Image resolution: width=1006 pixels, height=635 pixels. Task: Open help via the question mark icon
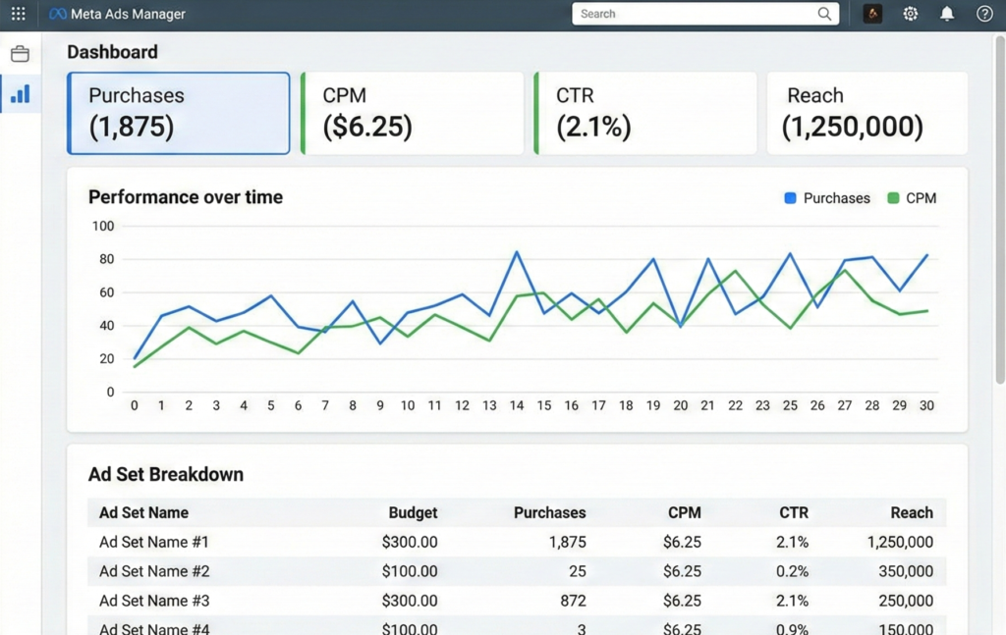tap(983, 14)
